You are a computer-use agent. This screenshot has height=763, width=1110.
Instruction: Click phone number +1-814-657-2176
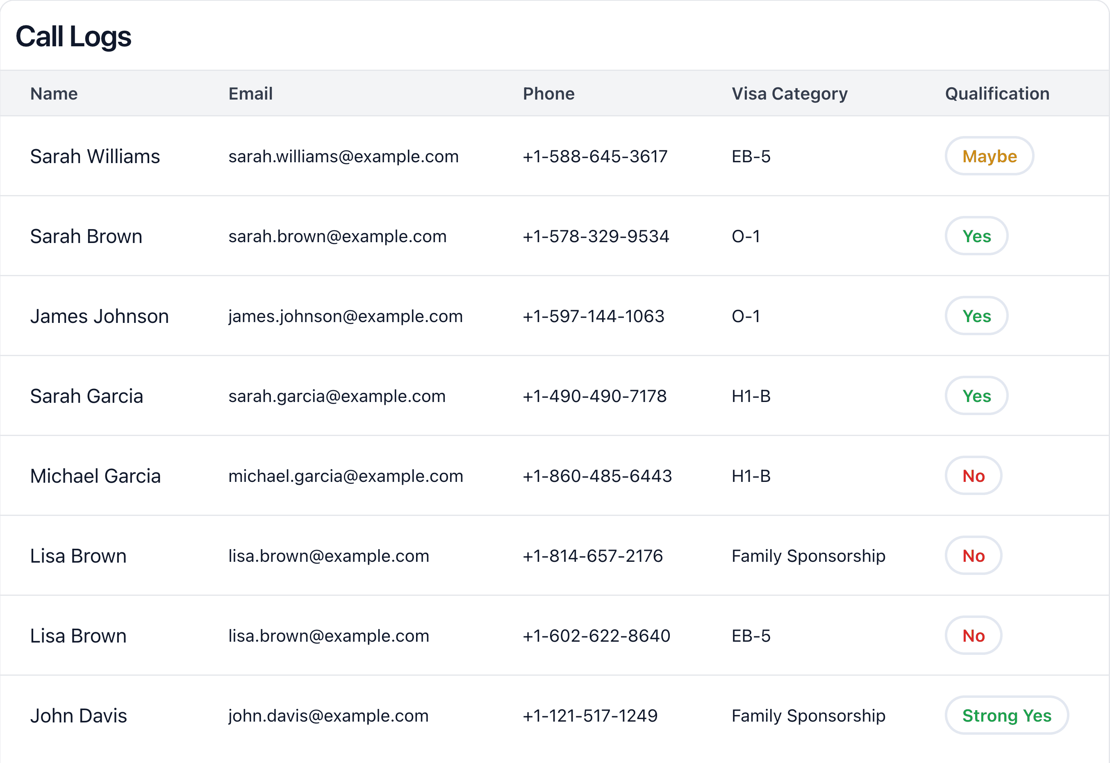pyautogui.click(x=593, y=556)
